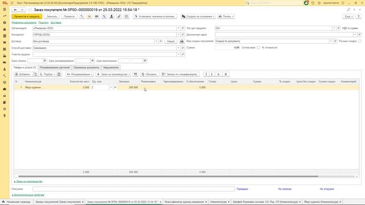The height and width of the screenshot is (205, 365).
Task: Open the 'Подписи' link
Action: pos(43,23)
